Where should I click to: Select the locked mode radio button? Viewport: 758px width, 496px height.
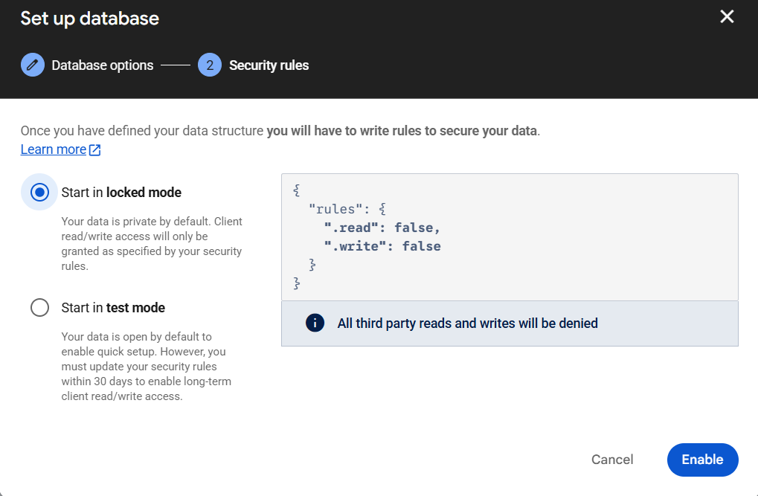(x=39, y=193)
